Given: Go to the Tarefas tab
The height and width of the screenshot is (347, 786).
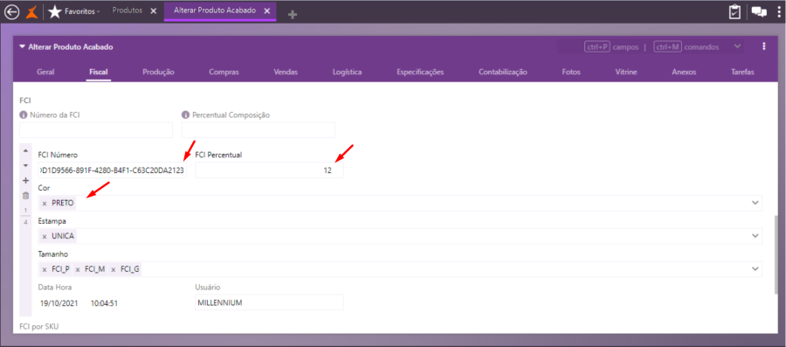Looking at the screenshot, I should [743, 72].
